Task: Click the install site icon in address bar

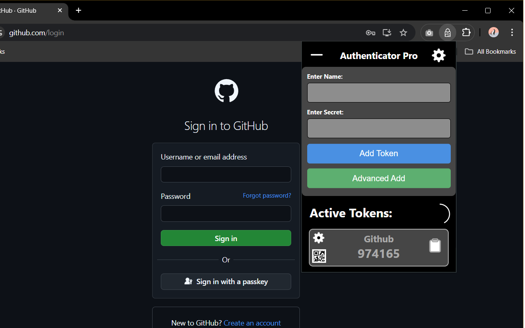Action: point(387,32)
